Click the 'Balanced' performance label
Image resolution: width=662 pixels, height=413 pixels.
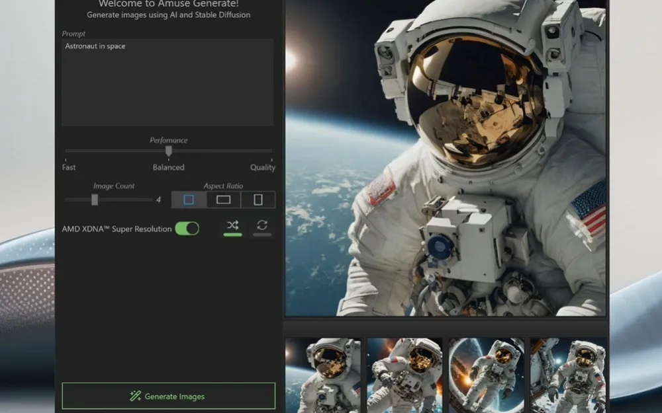pos(168,167)
